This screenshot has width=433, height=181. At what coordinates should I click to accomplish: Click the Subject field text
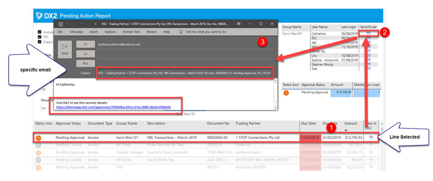tap(184, 73)
